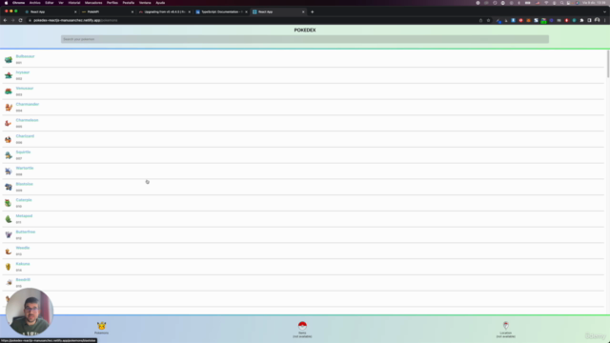Open the Butterfree link
Screen dimensions: 610x343
point(26,232)
